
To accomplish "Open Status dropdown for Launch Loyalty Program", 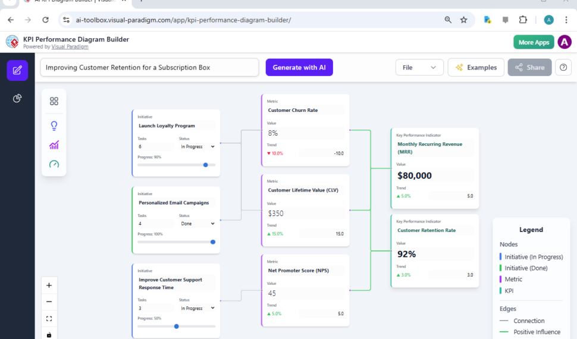I will coord(197,146).
